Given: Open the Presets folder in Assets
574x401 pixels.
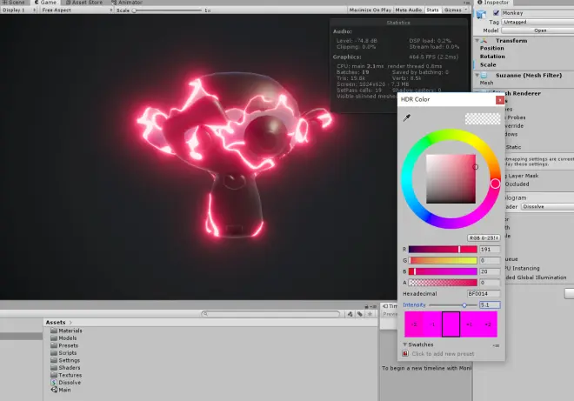Looking at the screenshot, I should [x=64, y=345].
